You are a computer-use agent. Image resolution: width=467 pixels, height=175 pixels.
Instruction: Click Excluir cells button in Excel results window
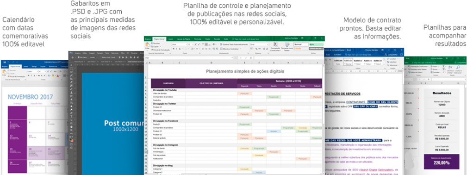(435, 69)
